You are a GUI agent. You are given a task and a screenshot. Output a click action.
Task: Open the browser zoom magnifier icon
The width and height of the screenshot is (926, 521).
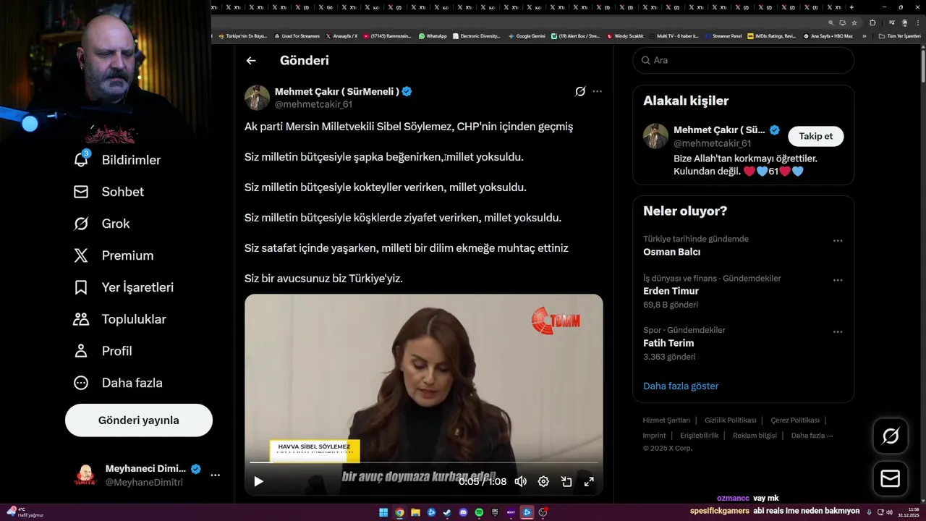pyautogui.click(x=831, y=22)
